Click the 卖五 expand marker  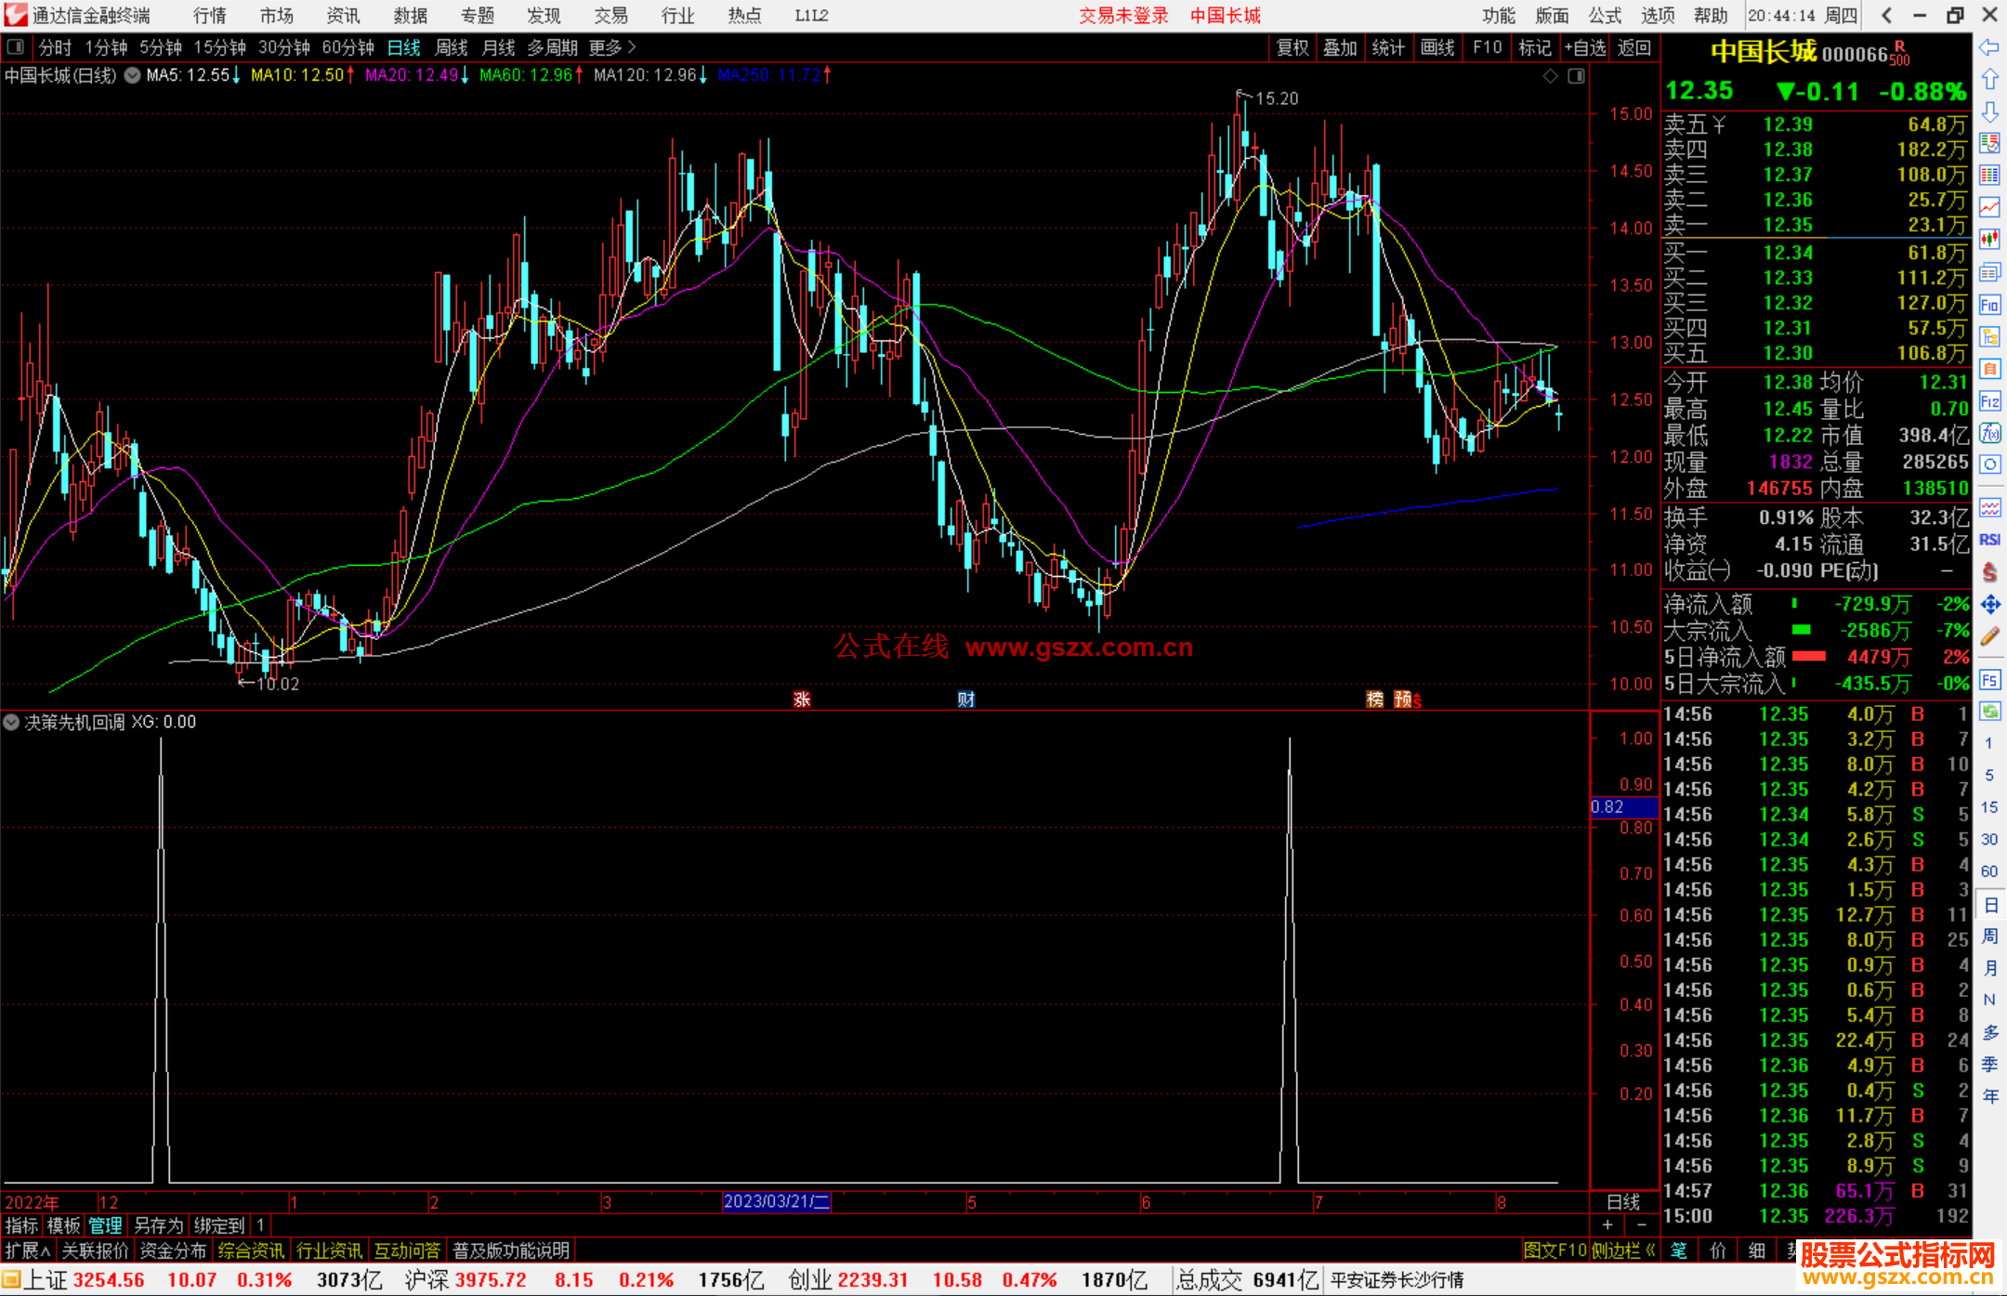[x=1719, y=124]
